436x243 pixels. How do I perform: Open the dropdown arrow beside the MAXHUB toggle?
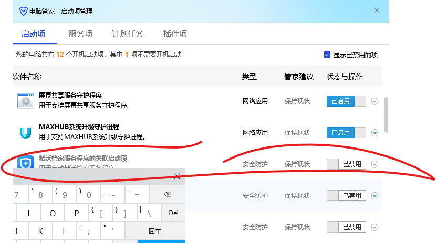(x=375, y=133)
